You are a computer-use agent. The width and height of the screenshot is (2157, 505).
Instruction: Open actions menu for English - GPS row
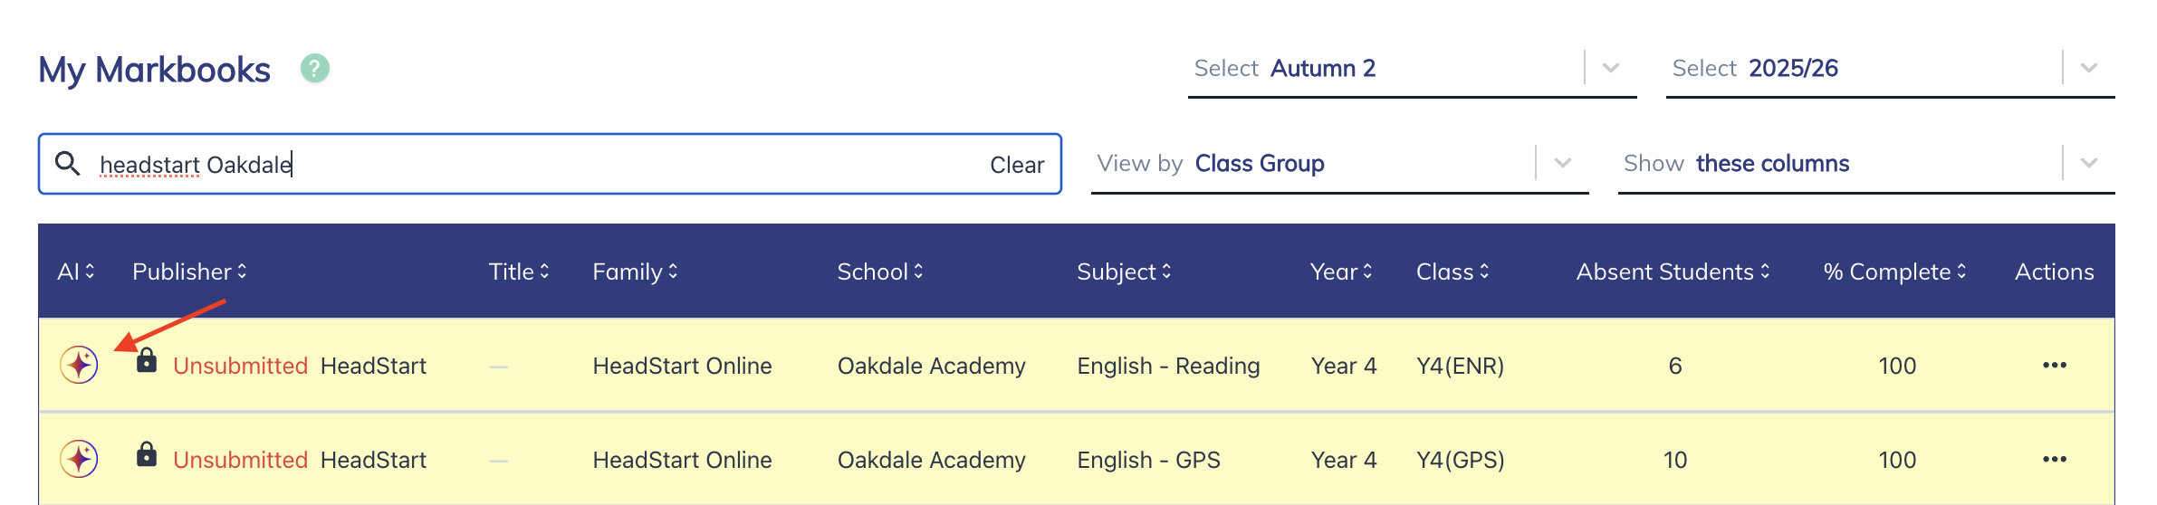[x=2054, y=460]
